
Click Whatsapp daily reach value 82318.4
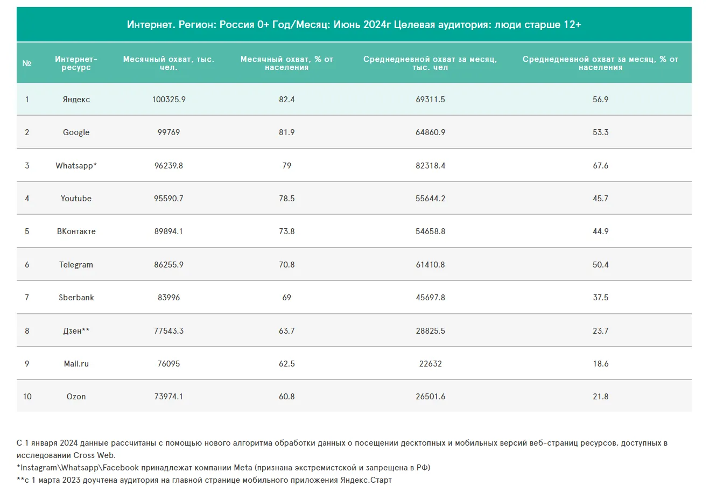(430, 166)
